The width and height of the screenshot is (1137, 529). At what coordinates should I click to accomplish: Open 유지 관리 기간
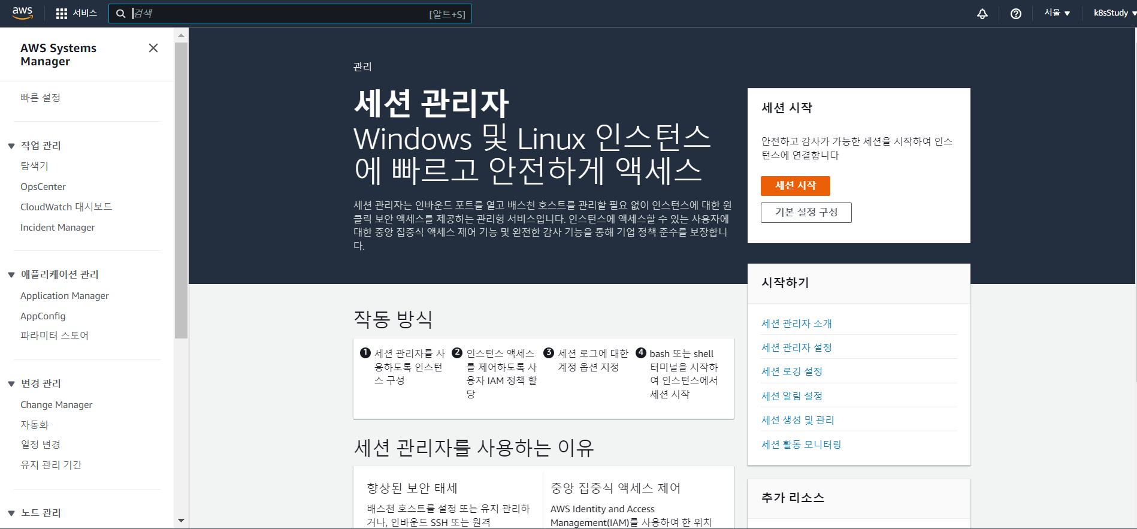pyautogui.click(x=51, y=465)
